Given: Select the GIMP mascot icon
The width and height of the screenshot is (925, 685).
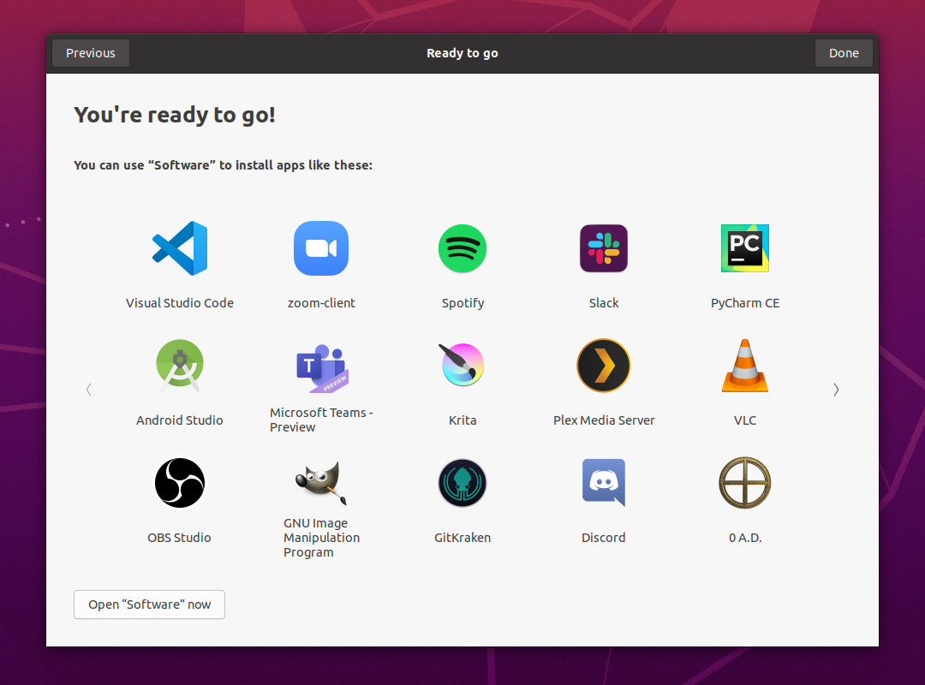Looking at the screenshot, I should pos(321,483).
